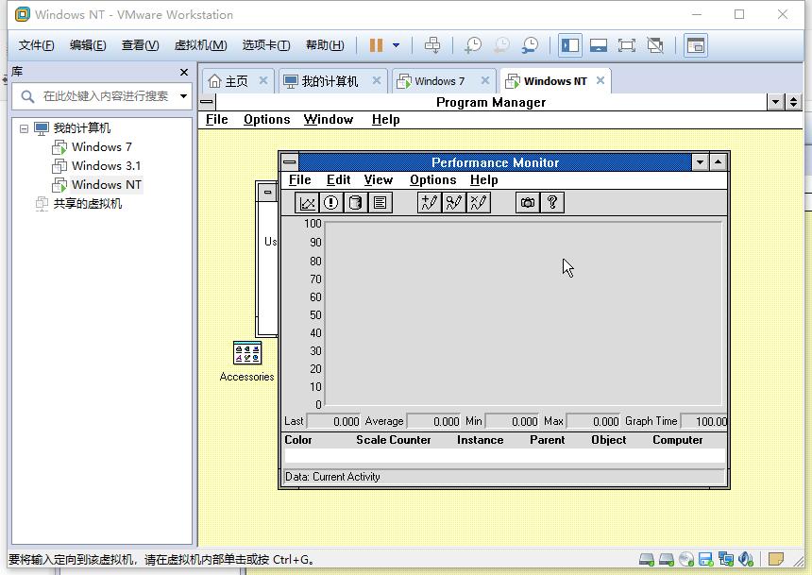Open the Log view cylinder icon
This screenshot has width=812, height=575.
[x=355, y=203]
